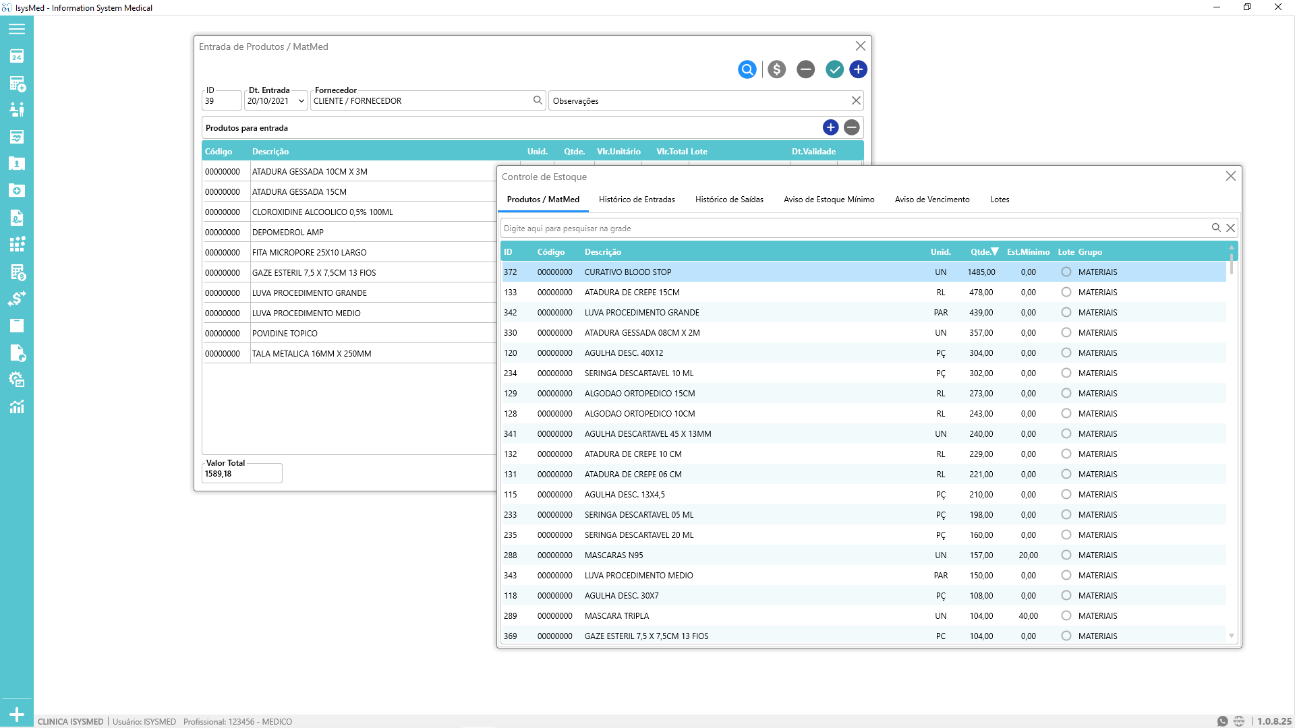Toggle sort arrow on Qtde. column header
The height and width of the screenshot is (728, 1295).
click(994, 251)
